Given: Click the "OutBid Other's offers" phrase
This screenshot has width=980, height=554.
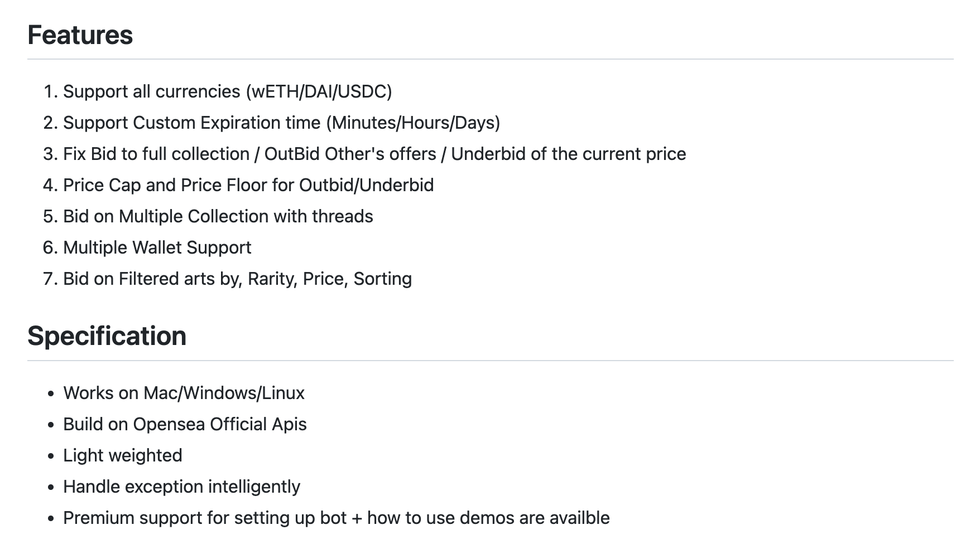Looking at the screenshot, I should (350, 154).
